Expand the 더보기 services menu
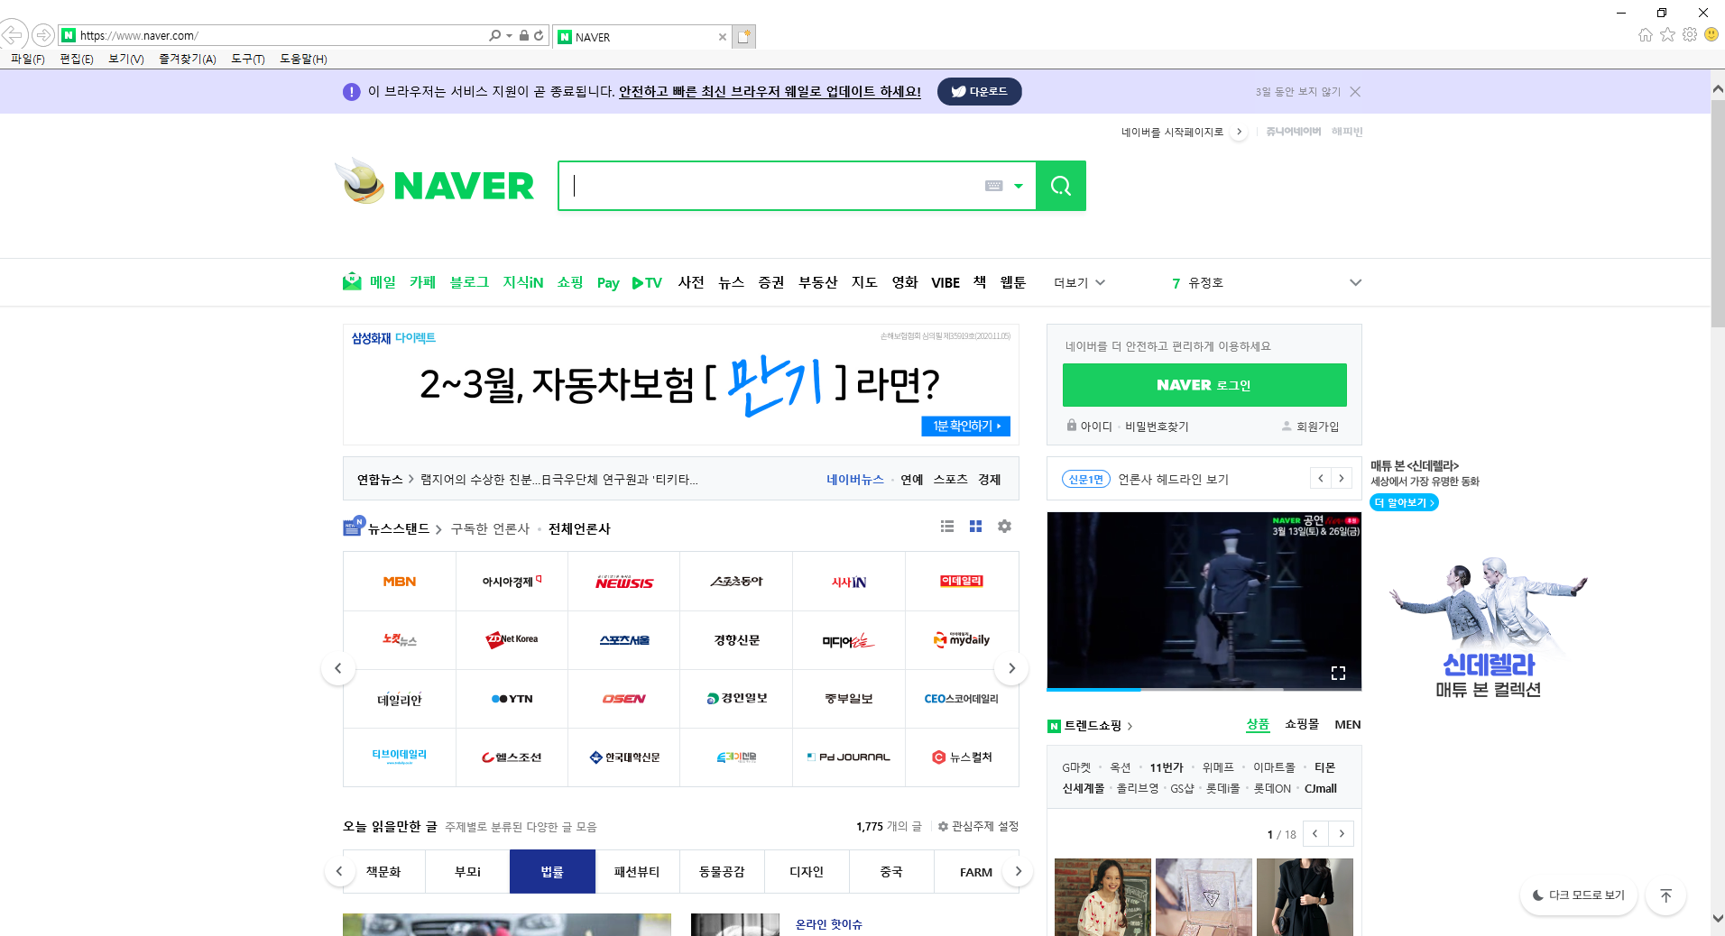The image size is (1725, 936). 1080,283
